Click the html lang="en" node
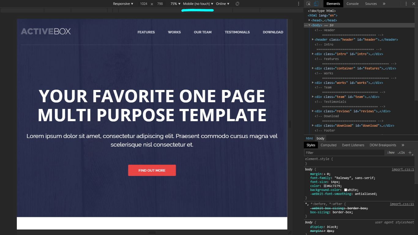 [323, 15]
